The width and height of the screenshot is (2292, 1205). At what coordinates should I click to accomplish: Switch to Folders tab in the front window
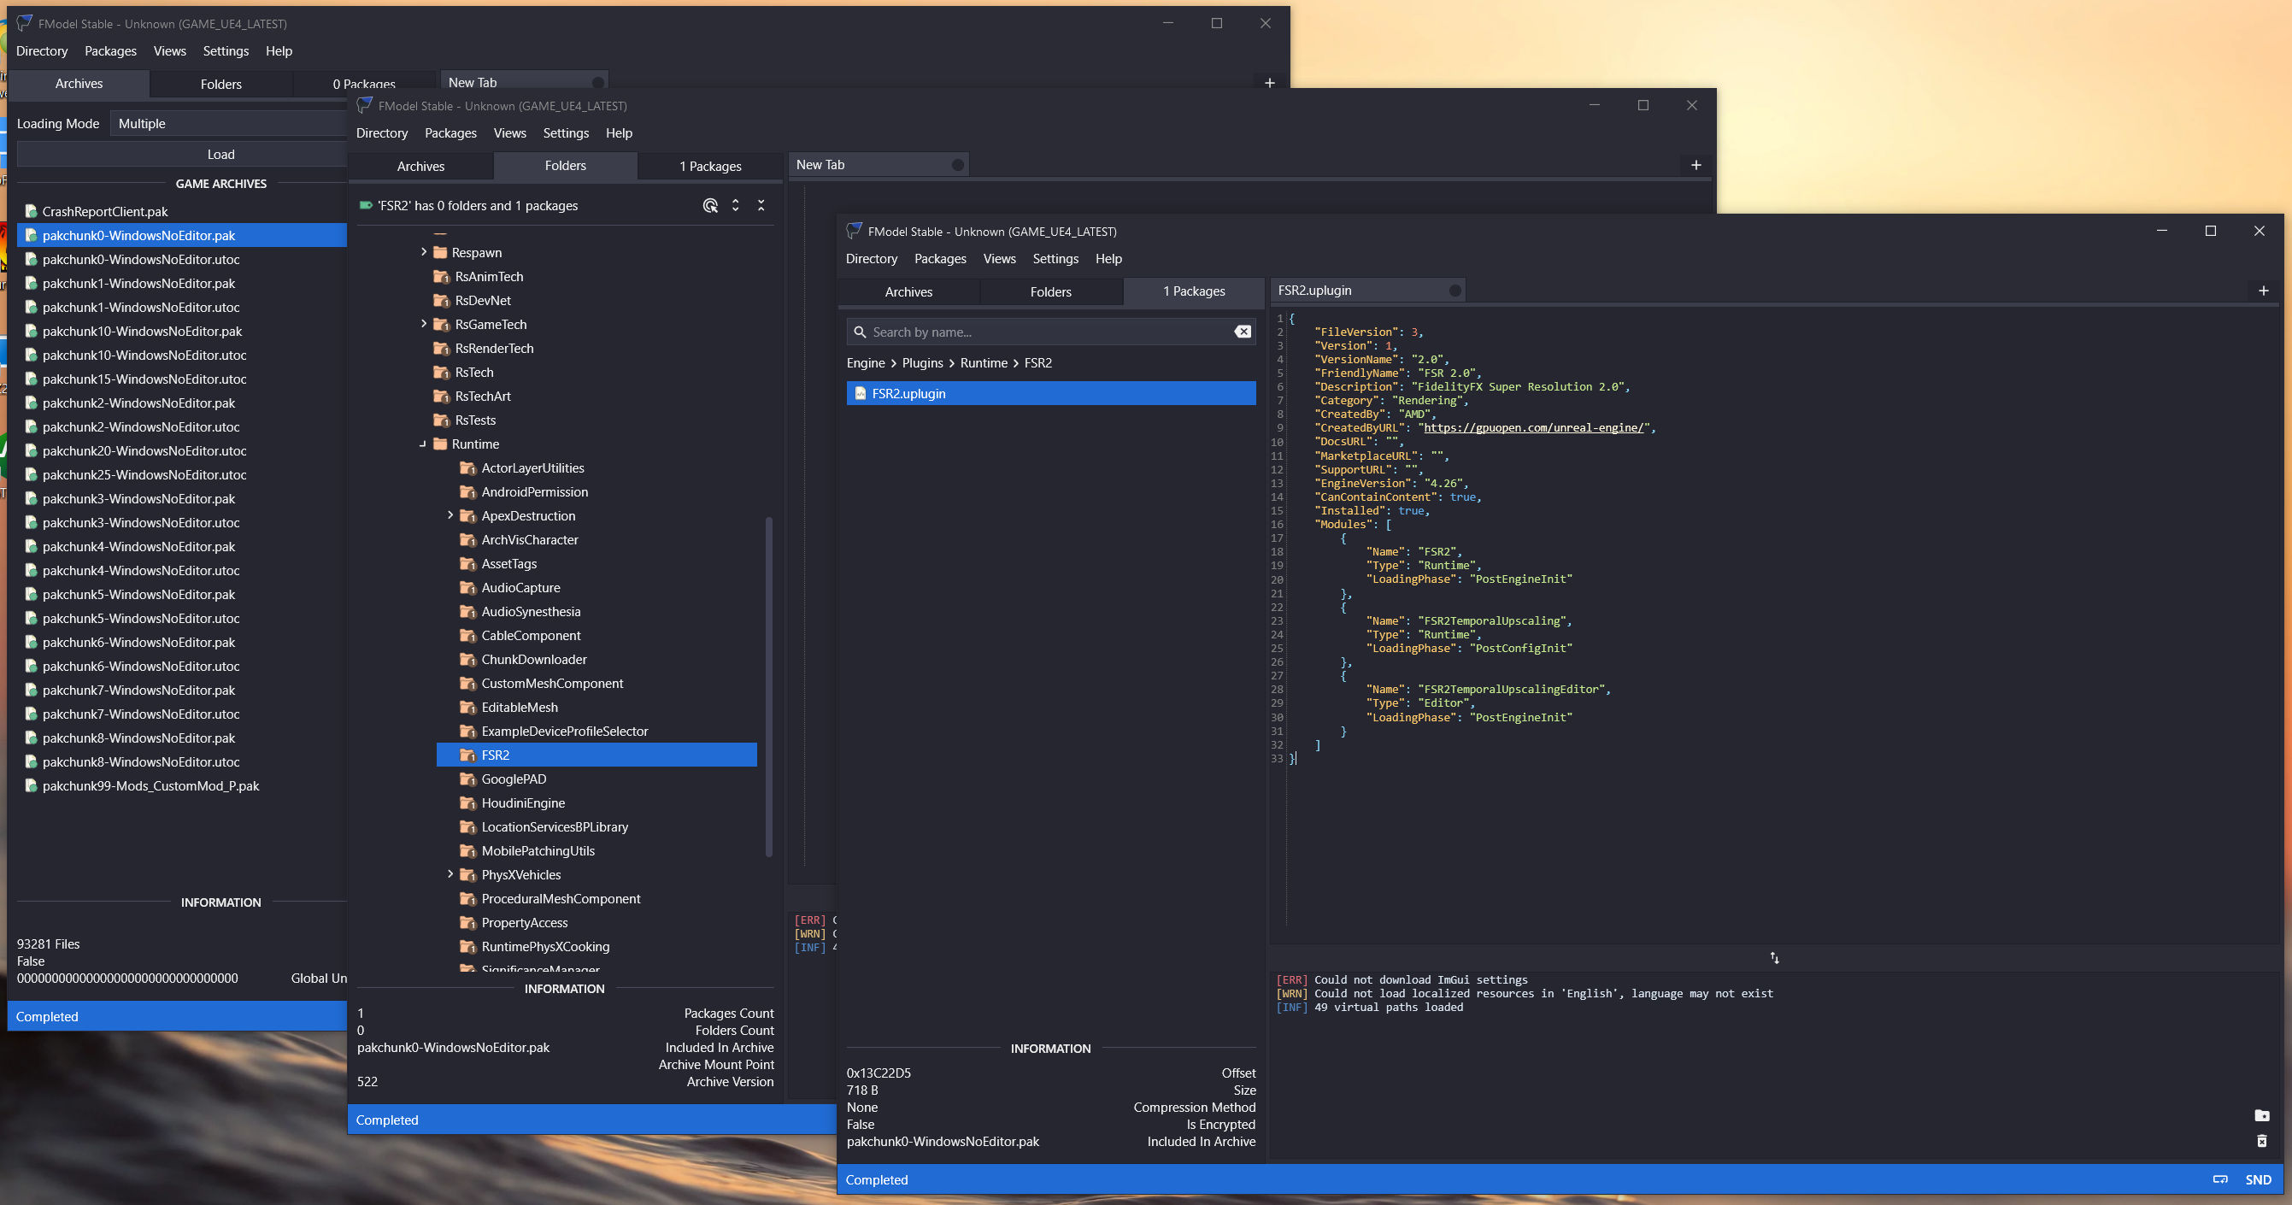click(1051, 292)
